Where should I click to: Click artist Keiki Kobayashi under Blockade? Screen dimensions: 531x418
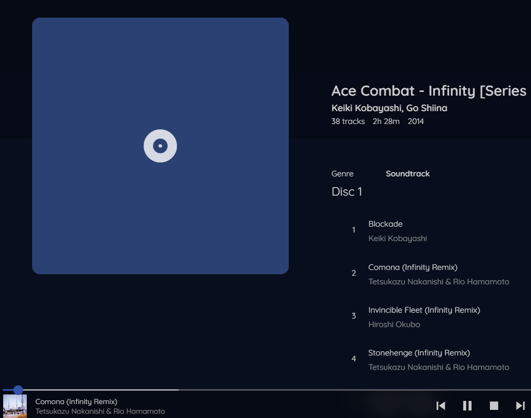click(x=397, y=238)
